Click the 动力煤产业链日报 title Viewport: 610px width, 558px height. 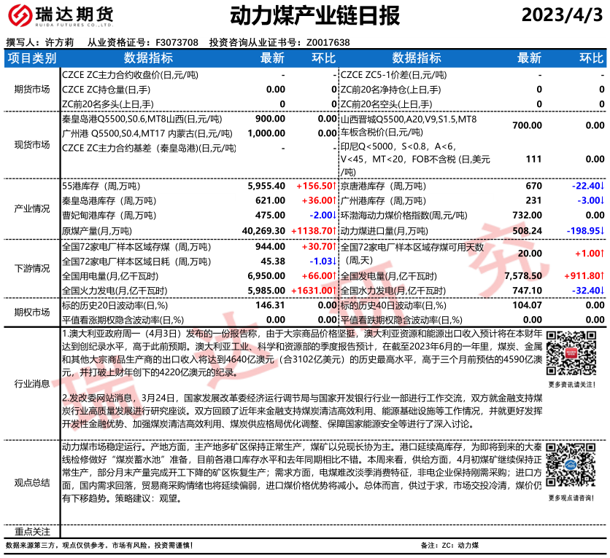(304, 15)
